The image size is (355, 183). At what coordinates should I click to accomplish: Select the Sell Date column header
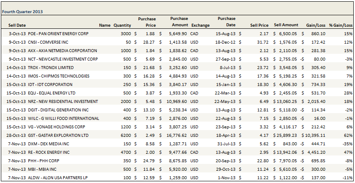pyautogui.click(x=17, y=25)
